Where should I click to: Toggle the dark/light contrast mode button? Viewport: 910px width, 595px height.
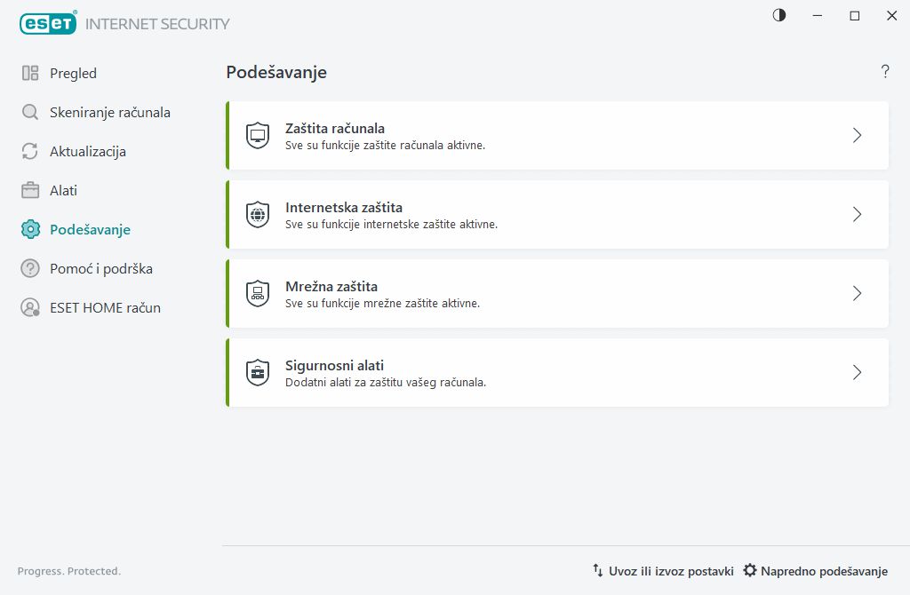[x=779, y=15]
